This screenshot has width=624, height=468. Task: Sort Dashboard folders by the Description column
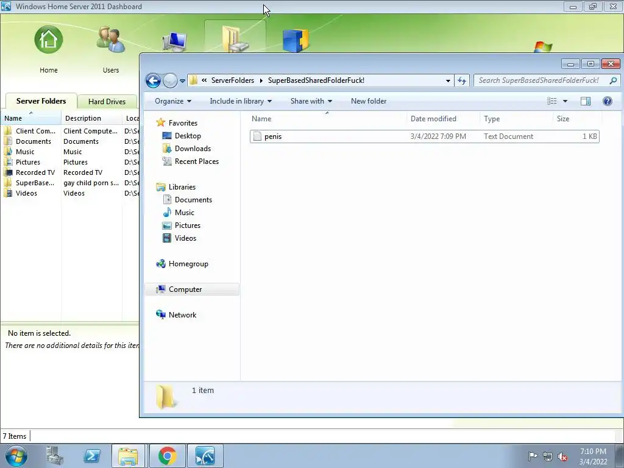tap(91, 118)
